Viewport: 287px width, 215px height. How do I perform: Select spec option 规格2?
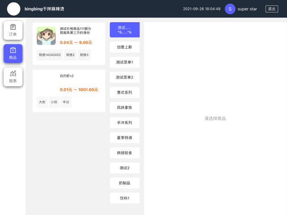click(70, 55)
